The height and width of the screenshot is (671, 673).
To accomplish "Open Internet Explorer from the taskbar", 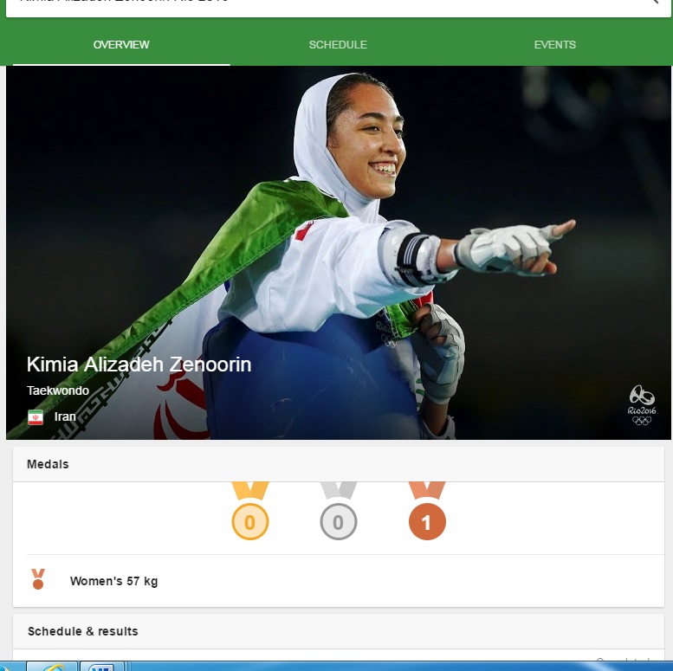I will tap(52, 667).
